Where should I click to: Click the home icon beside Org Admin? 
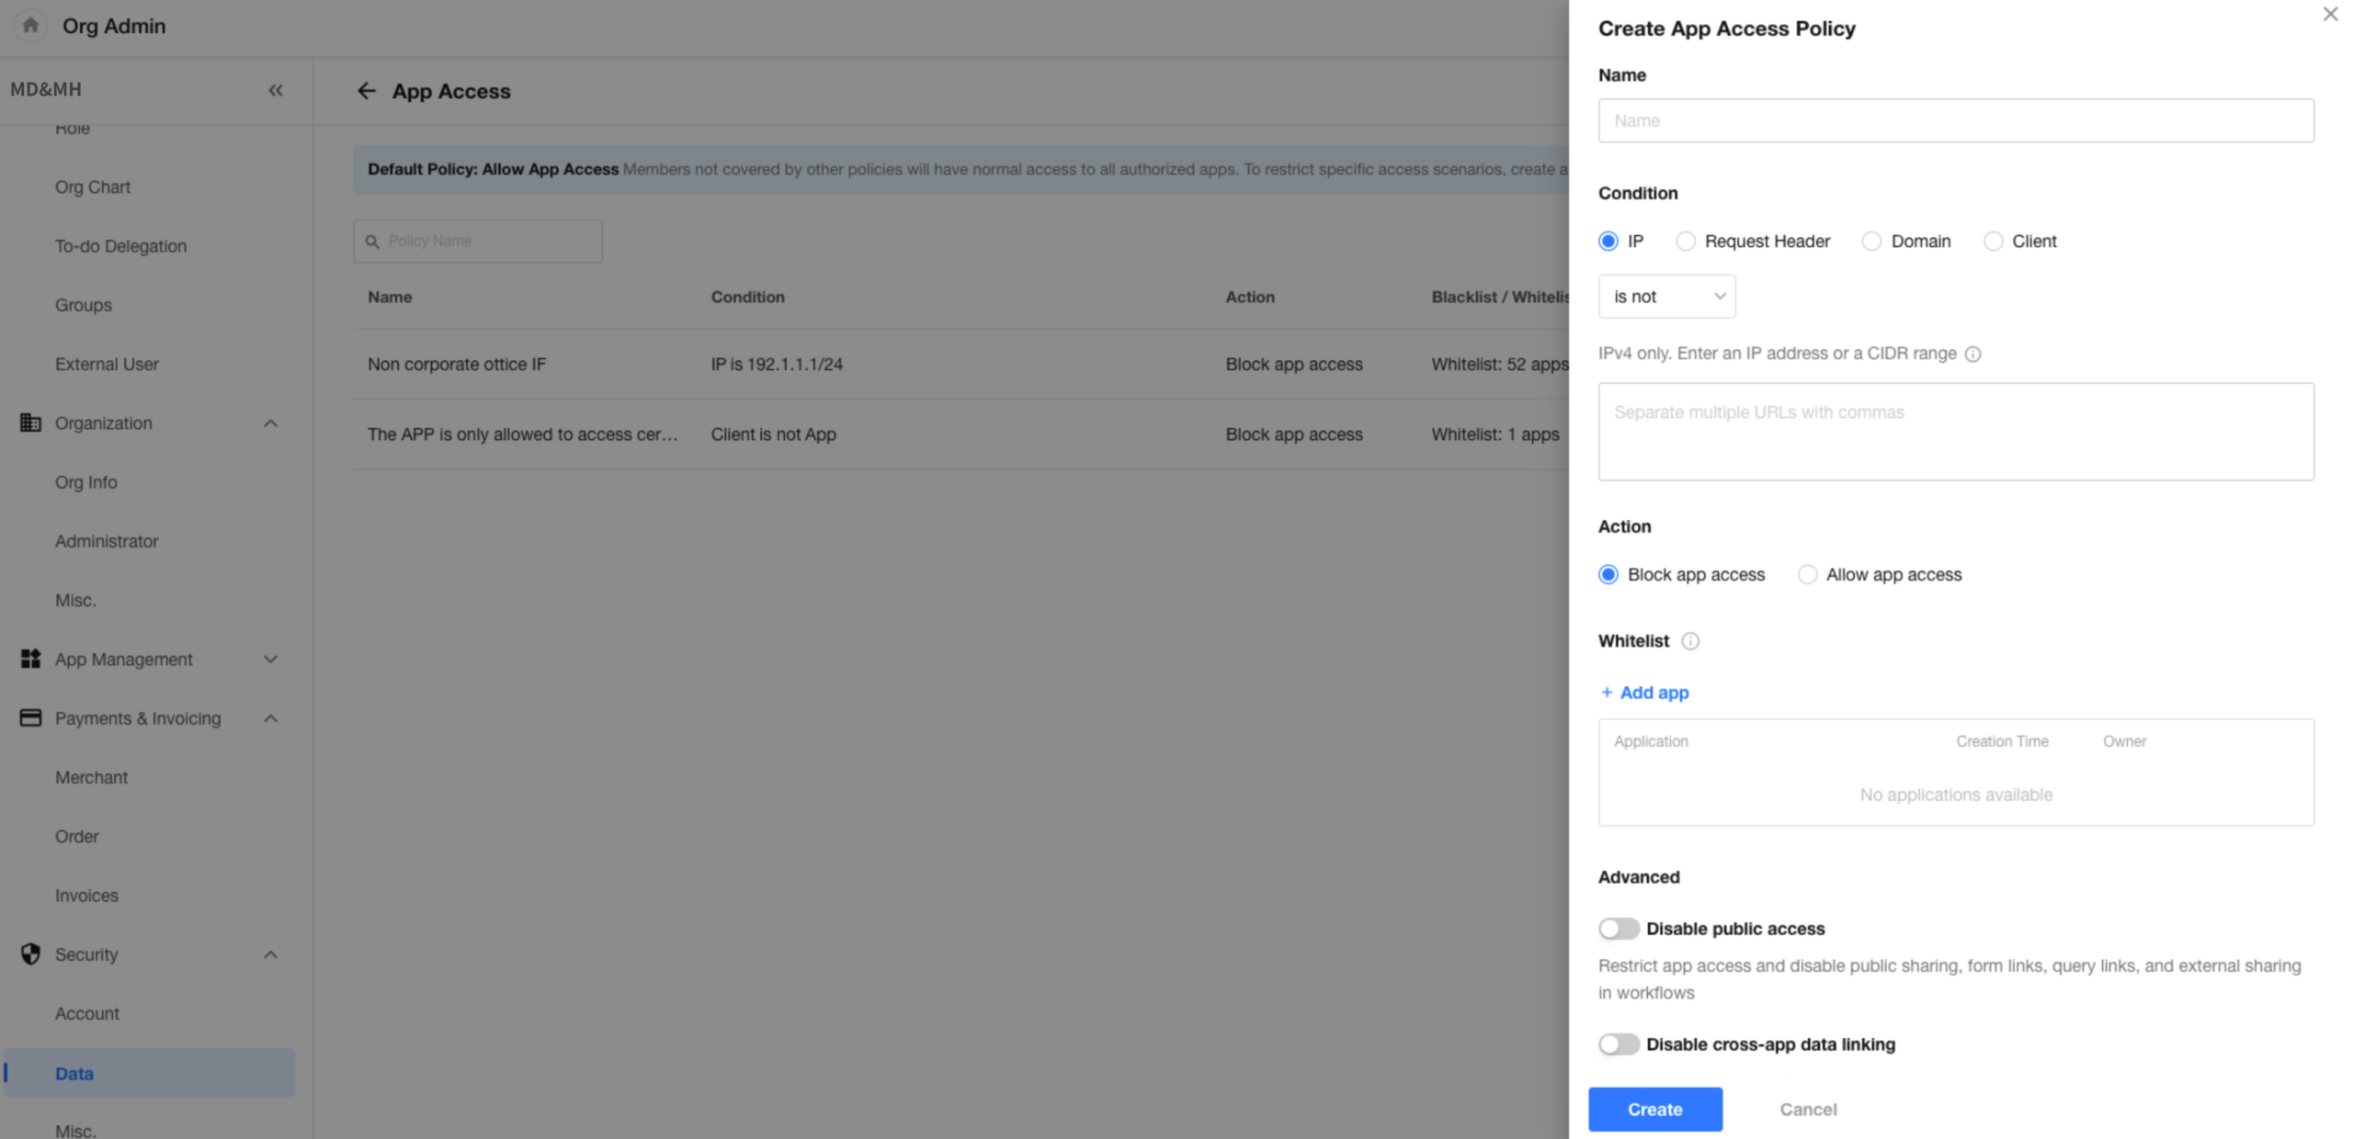click(x=30, y=26)
